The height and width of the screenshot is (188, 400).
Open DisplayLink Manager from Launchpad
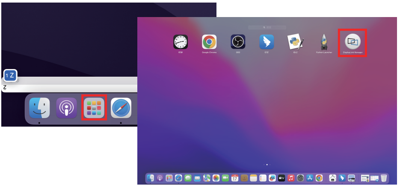click(x=352, y=42)
